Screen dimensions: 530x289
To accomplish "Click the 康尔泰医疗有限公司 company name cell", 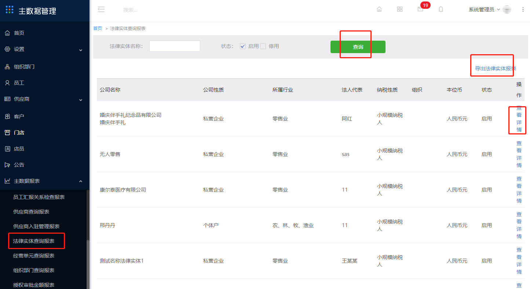I will pos(123,190).
